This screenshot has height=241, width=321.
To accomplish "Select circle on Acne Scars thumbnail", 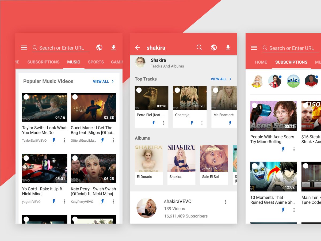I will [x=254, y=105].
